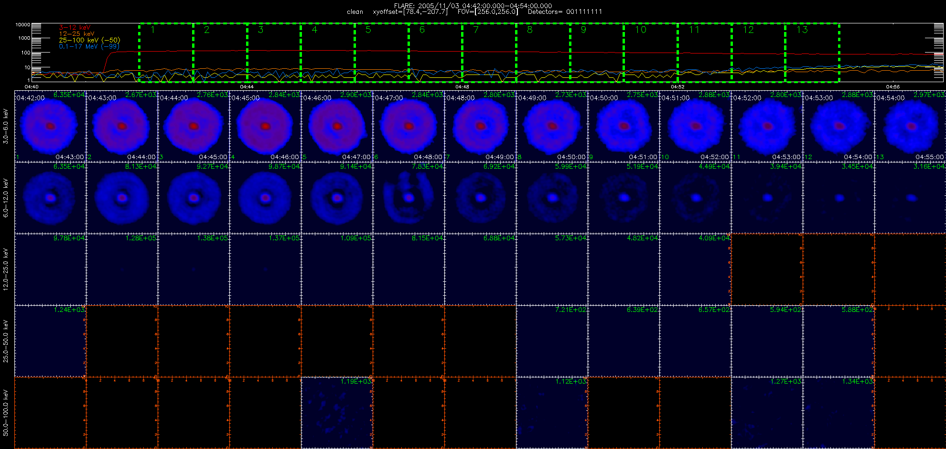Open the 25.0-50.0 keV image labeled 1.24E+03
The height and width of the screenshot is (449, 946).
click(x=50, y=341)
